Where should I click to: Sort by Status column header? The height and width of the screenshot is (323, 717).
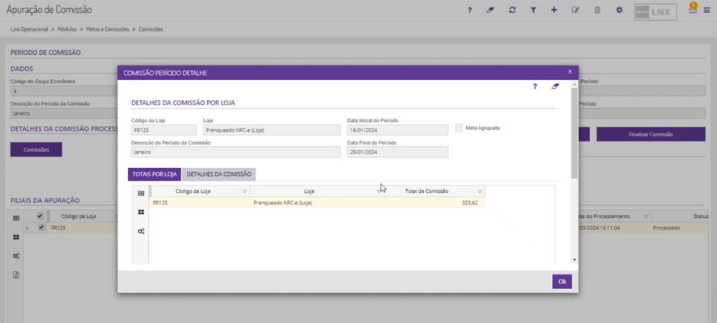701,216
